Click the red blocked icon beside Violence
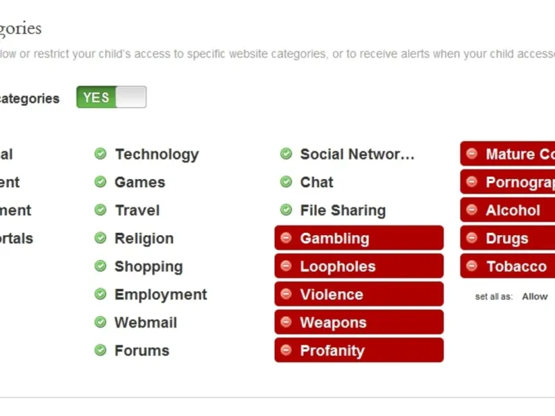The height and width of the screenshot is (416, 555). click(x=286, y=295)
